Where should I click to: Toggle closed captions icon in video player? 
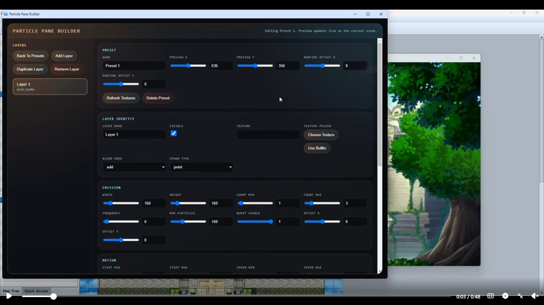pos(490,296)
